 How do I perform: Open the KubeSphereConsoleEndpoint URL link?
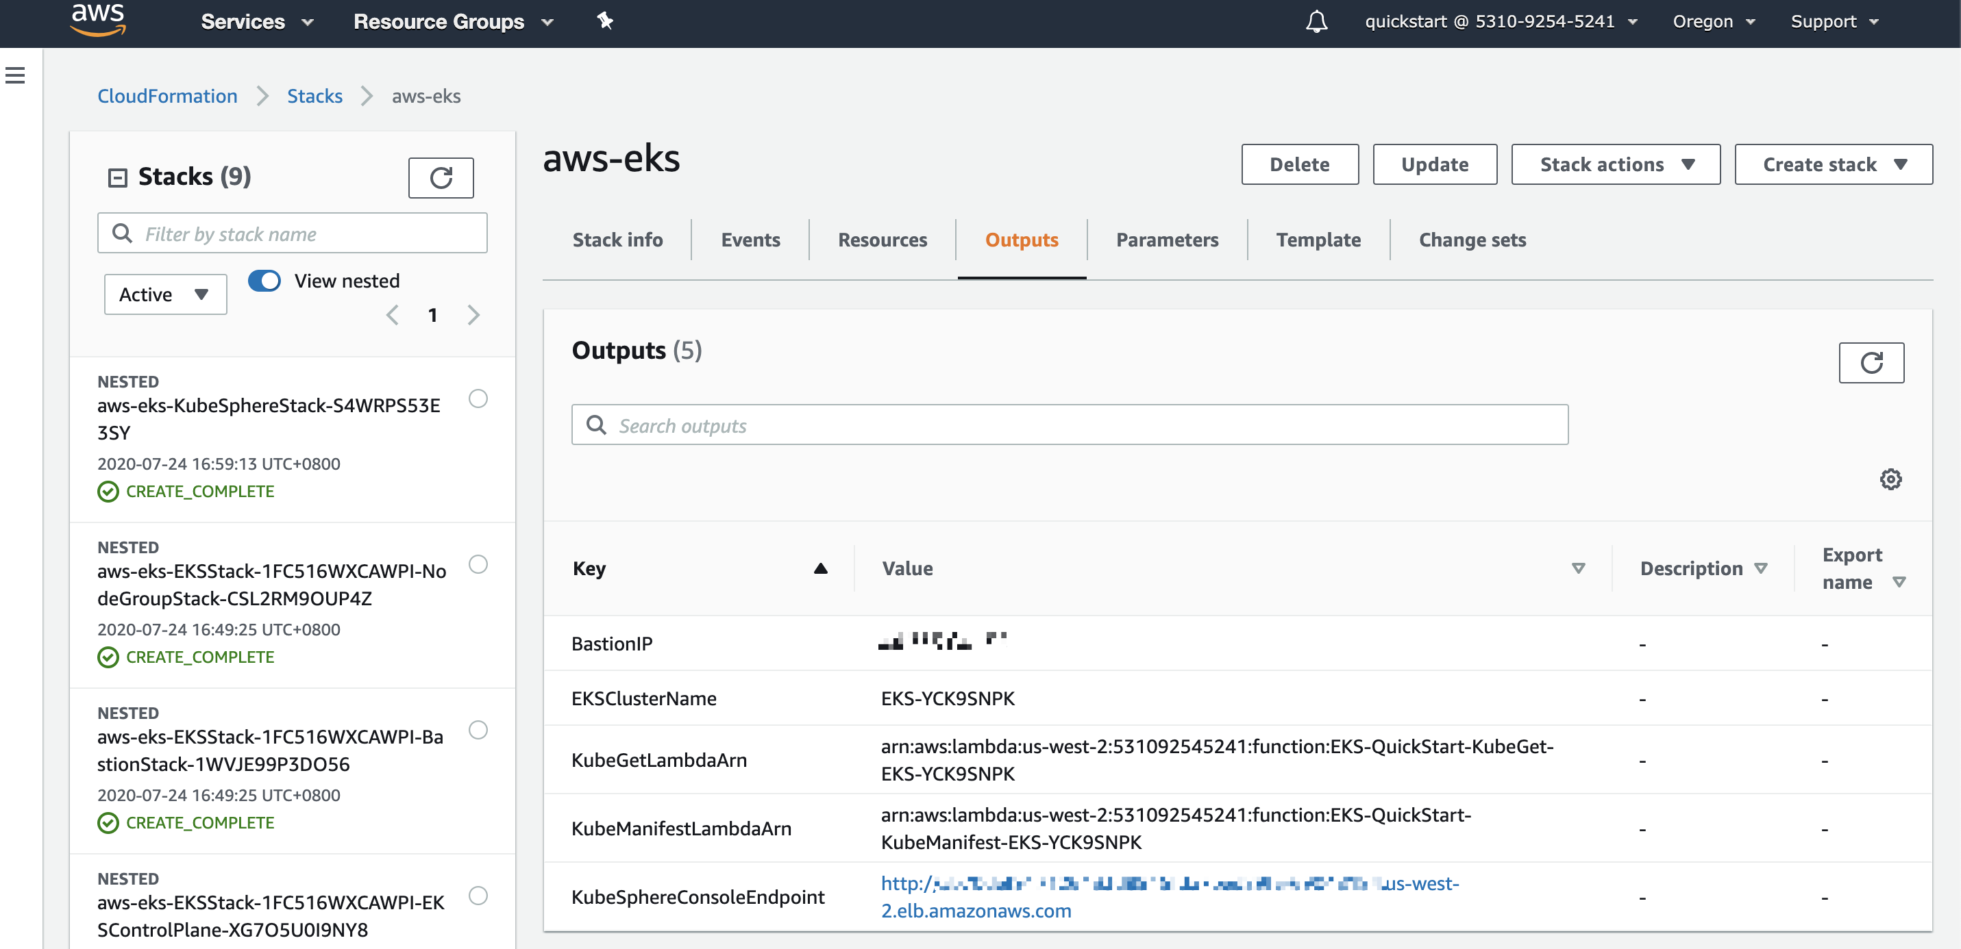(1170, 897)
